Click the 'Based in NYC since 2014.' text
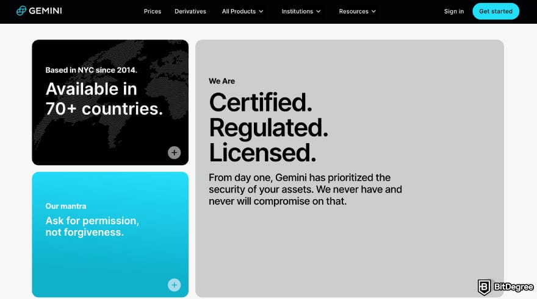Image resolution: width=537 pixels, height=299 pixels. [x=91, y=70]
